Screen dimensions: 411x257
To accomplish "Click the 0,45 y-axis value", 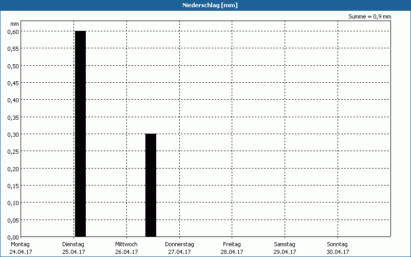I will (13, 83).
